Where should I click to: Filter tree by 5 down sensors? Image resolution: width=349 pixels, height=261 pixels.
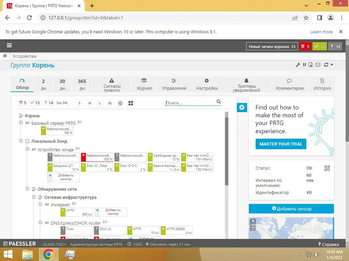tap(23, 103)
